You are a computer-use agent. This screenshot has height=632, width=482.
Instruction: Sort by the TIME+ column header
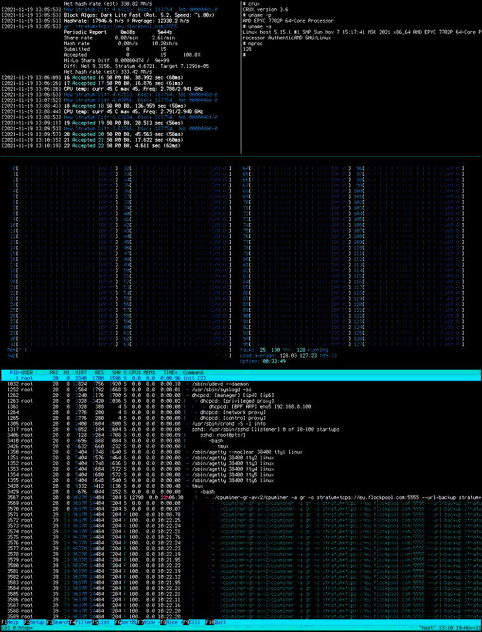(170, 372)
